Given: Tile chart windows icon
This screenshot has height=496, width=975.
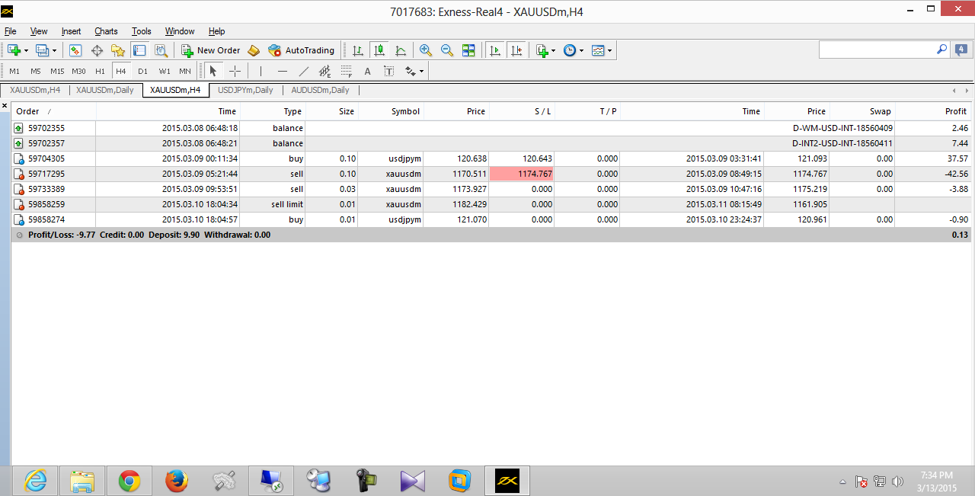Looking at the screenshot, I should 468,50.
